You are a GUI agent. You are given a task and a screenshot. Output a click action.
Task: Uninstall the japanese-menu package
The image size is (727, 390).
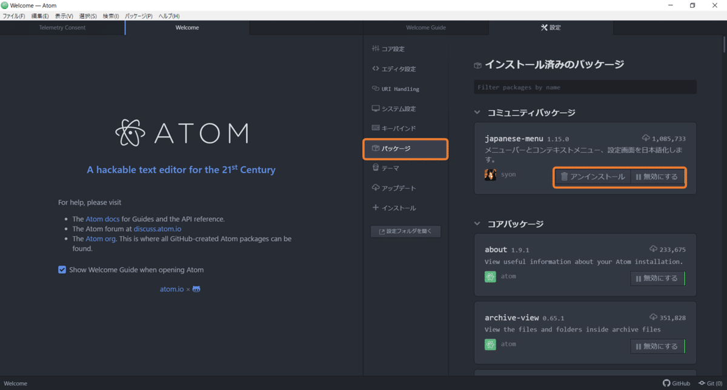point(593,177)
